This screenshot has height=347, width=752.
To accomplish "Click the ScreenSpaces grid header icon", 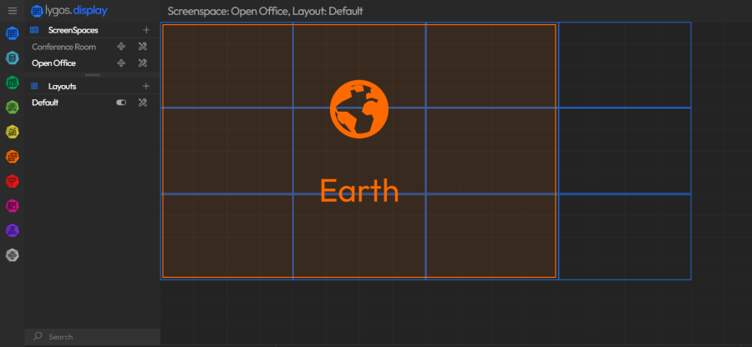I will 34,30.
